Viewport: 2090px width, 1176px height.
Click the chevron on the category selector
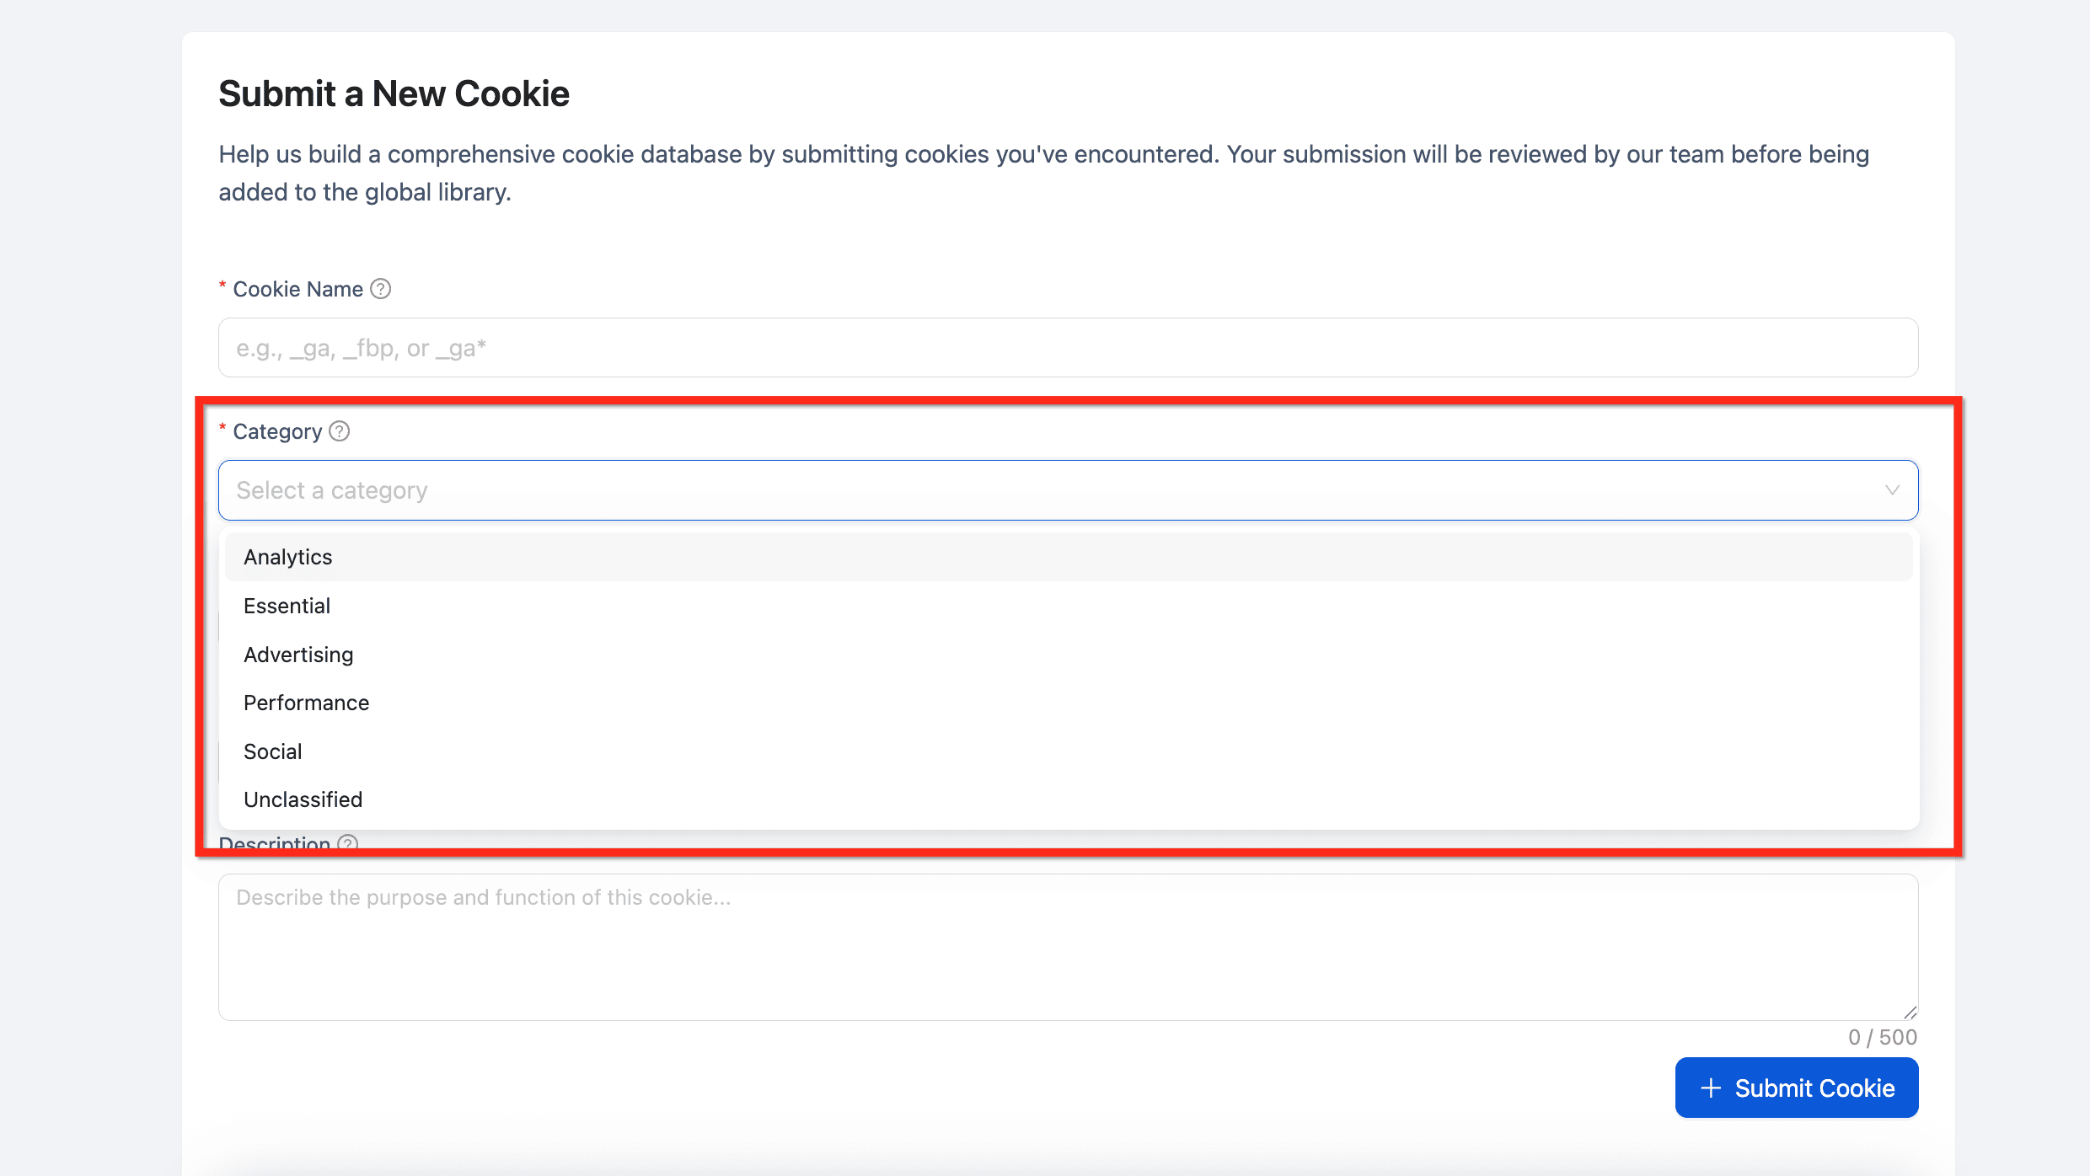coord(1894,489)
